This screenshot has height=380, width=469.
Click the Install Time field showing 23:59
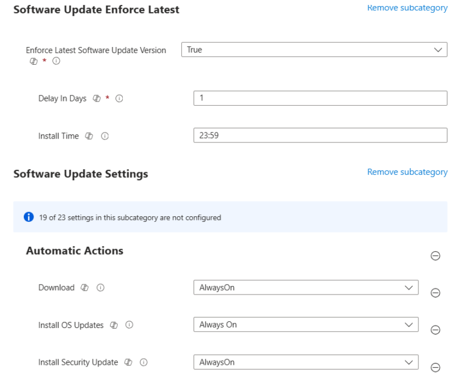[x=321, y=135]
